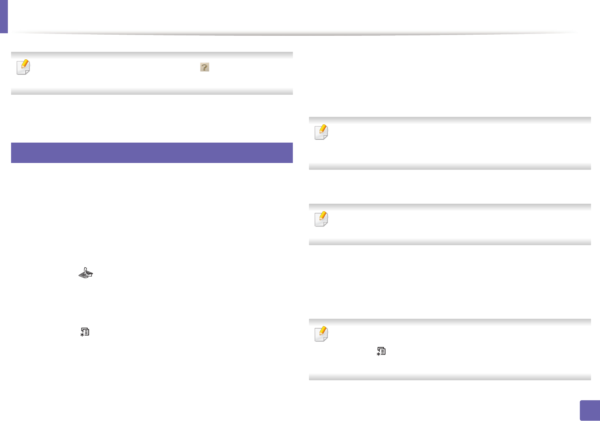Click the question mark help icon
Viewport: 600px width, 421px height.
pyautogui.click(x=205, y=67)
